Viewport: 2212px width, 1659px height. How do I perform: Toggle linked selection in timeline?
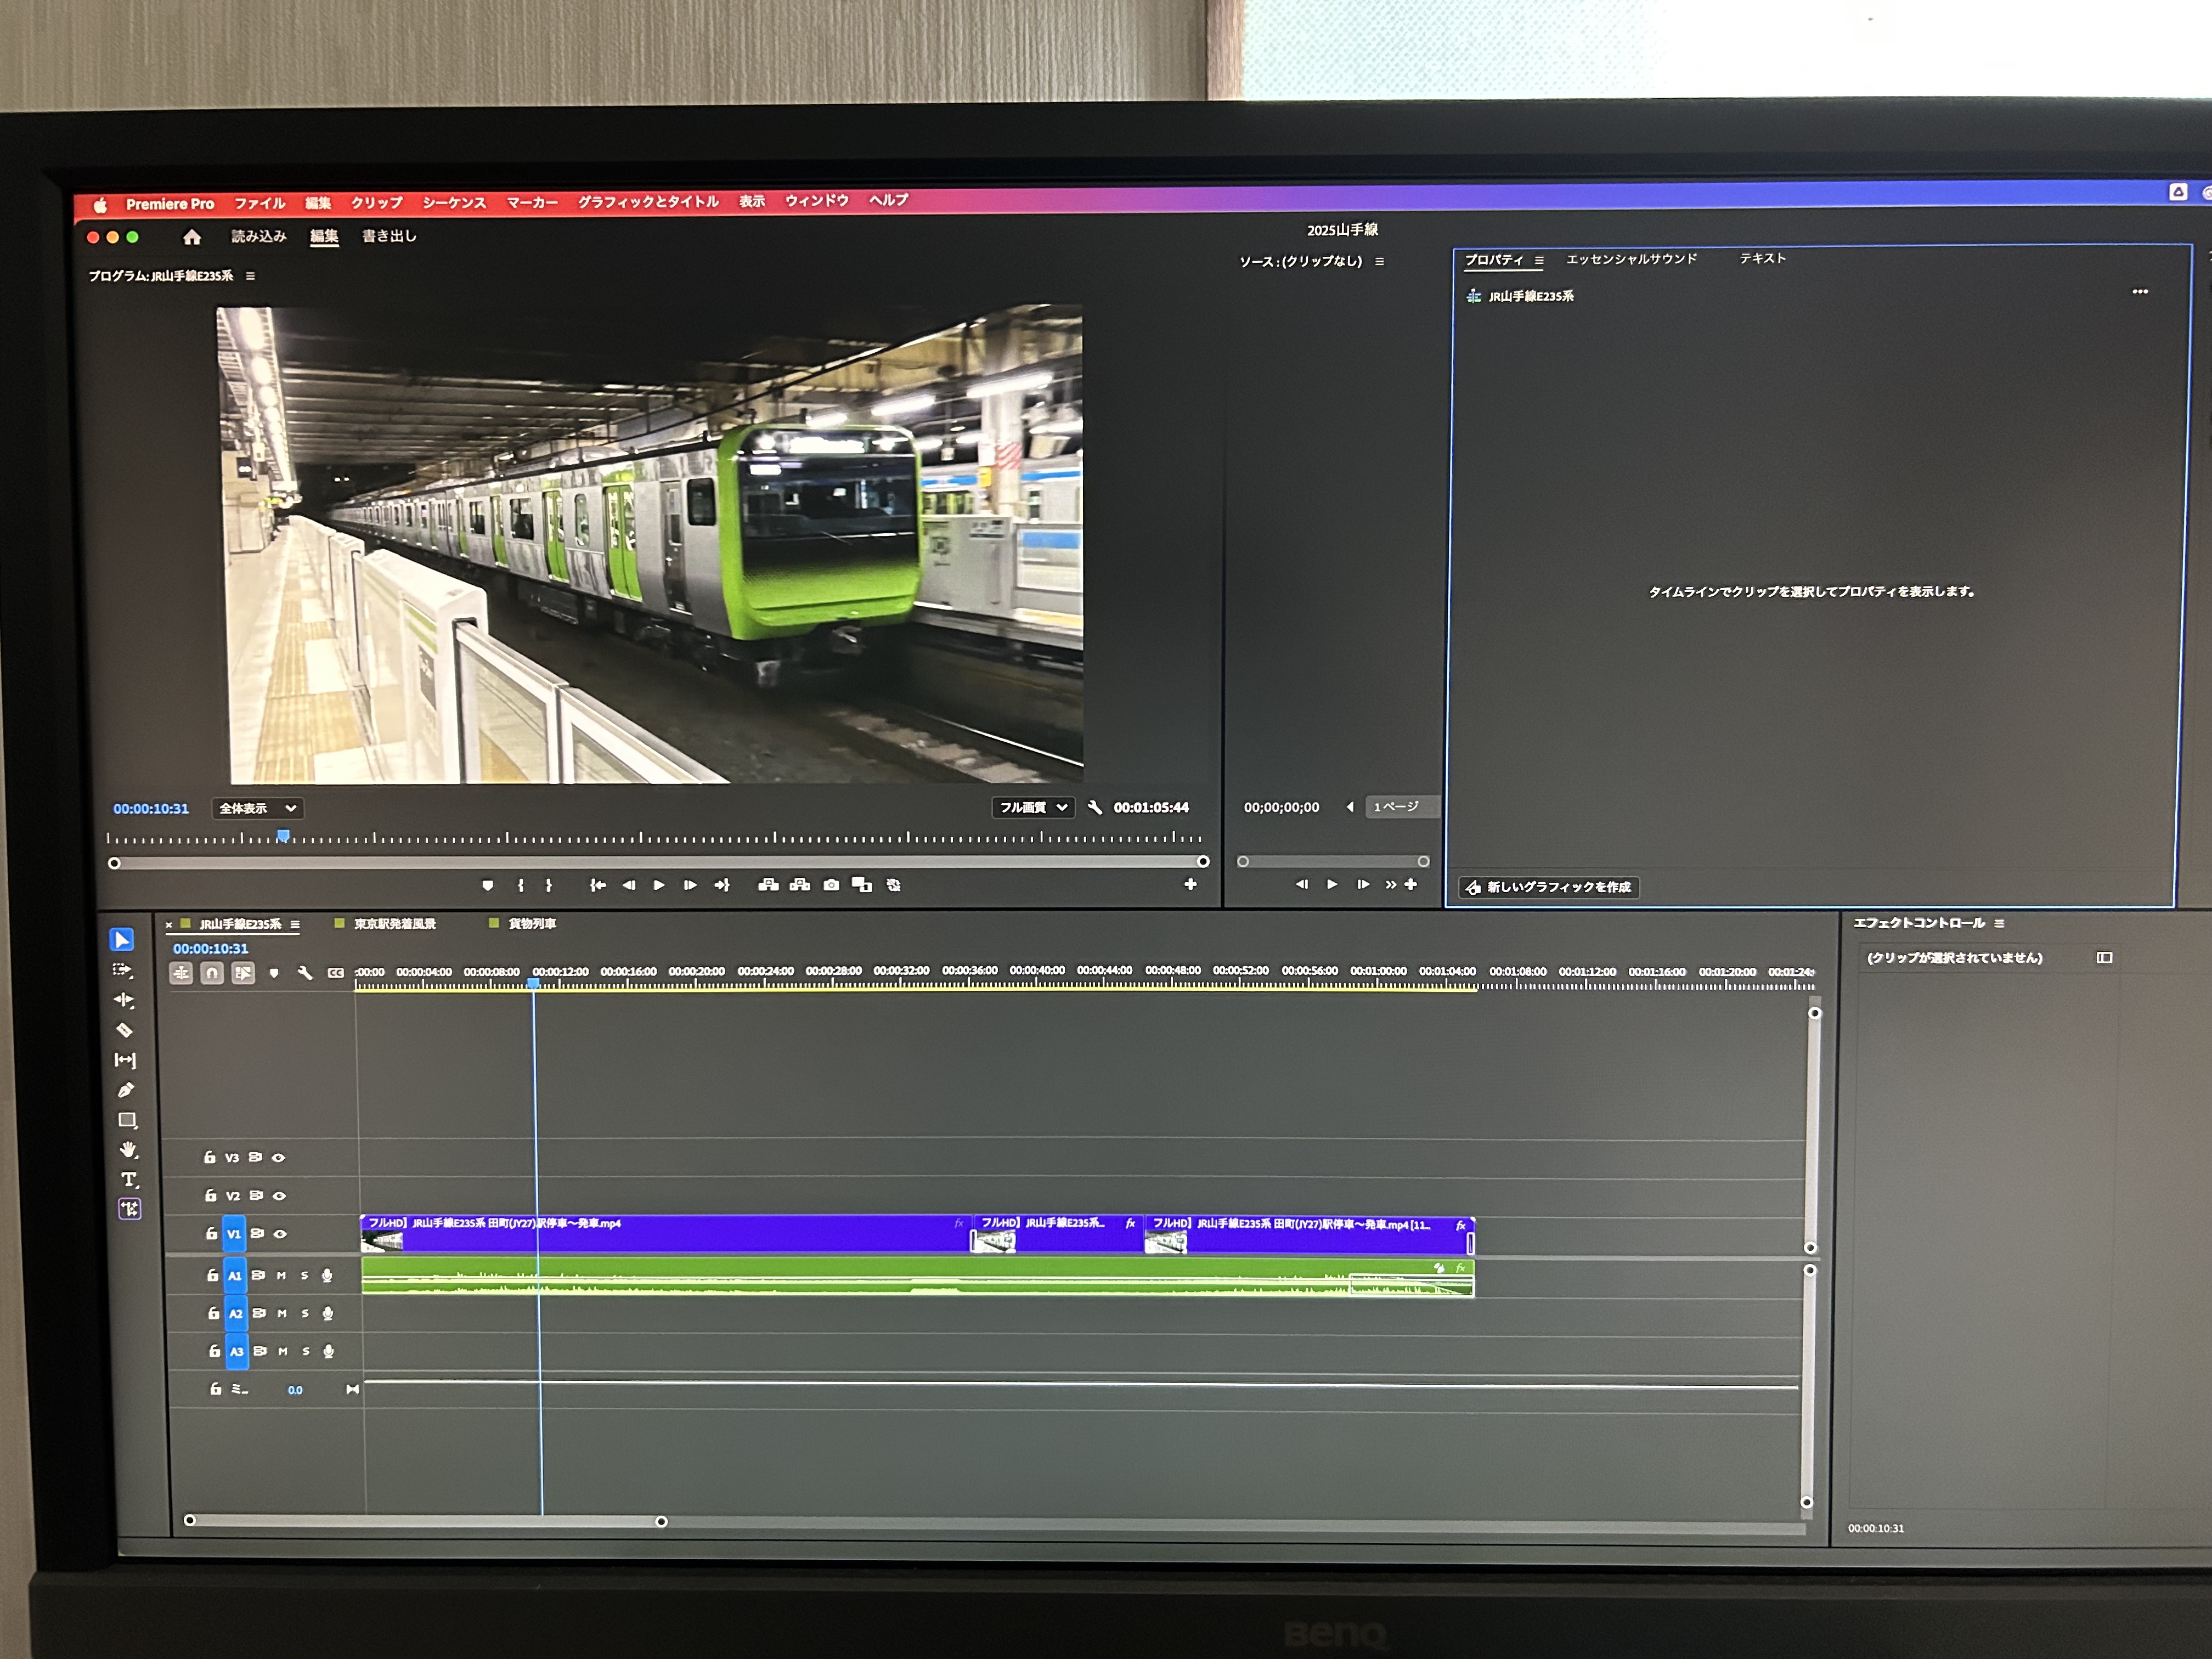click(x=243, y=973)
